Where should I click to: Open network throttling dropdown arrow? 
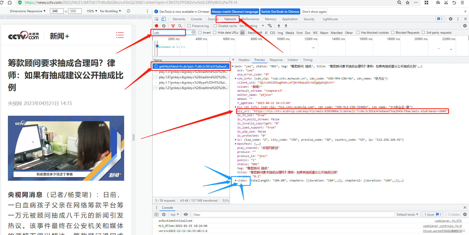(263, 26)
